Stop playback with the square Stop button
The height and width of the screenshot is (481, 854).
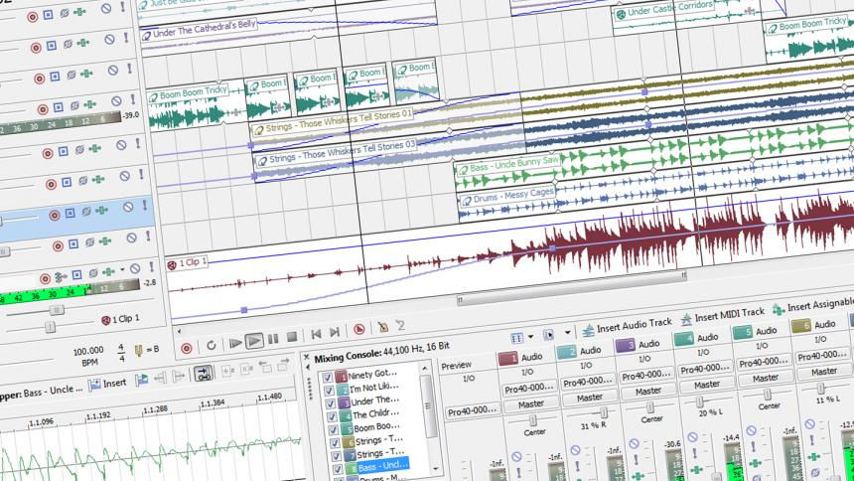(292, 337)
